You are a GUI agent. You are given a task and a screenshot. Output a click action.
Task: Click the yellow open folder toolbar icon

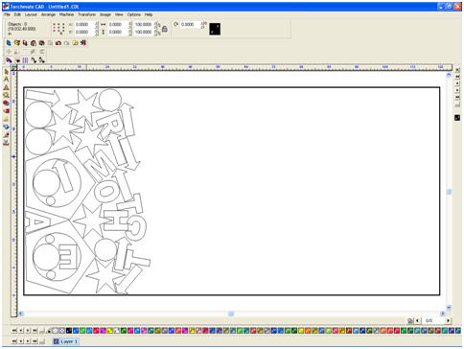pos(75,43)
